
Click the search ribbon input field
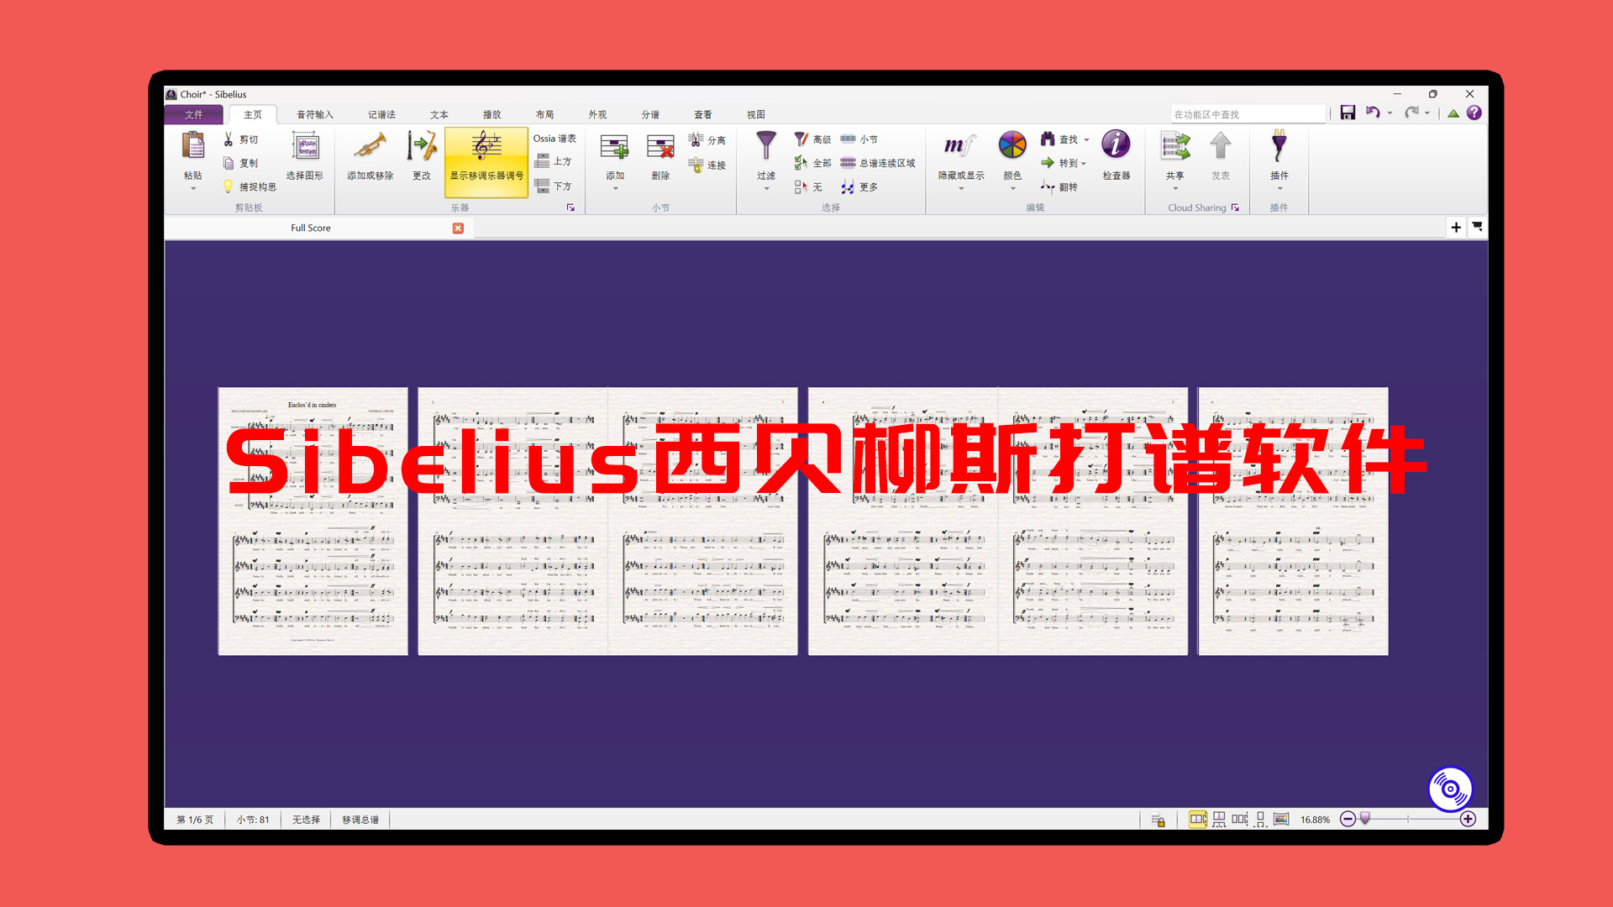pyautogui.click(x=1248, y=114)
